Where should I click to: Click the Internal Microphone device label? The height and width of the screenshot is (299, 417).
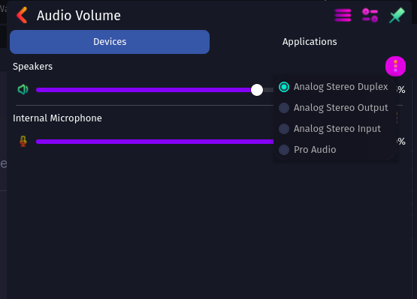pyautogui.click(x=57, y=118)
